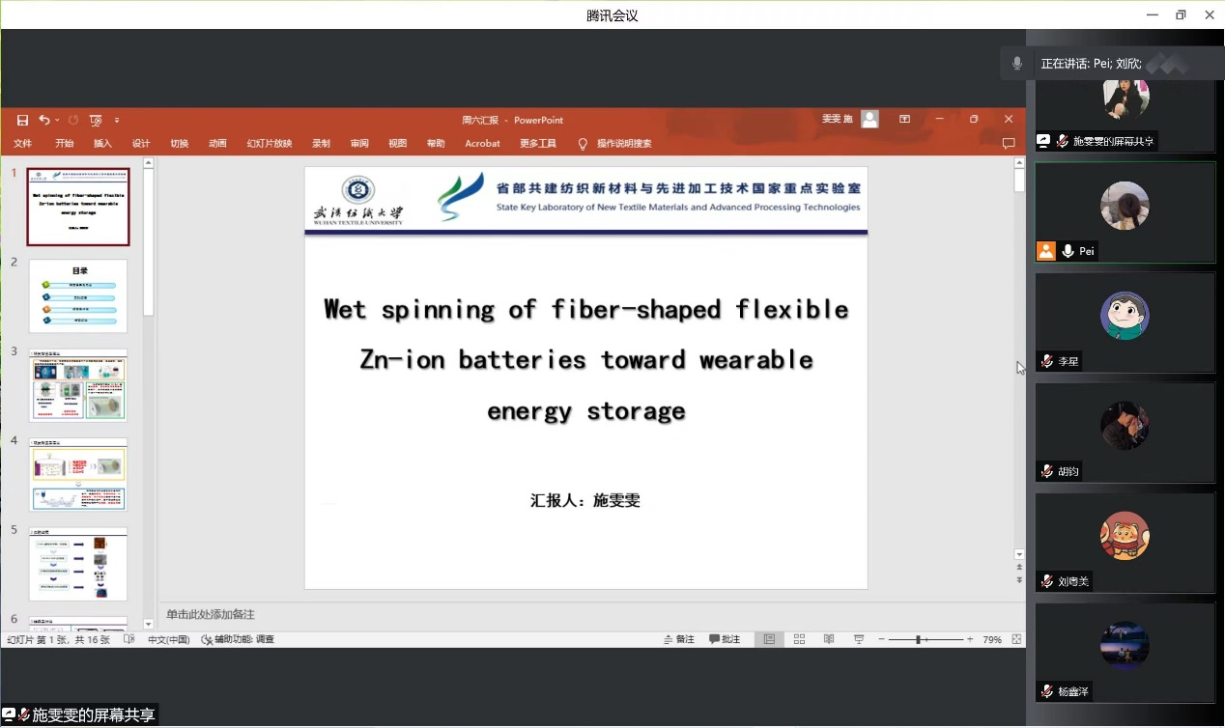
Task: Click the Save icon in PowerPoint toolbar
Action: point(22,120)
